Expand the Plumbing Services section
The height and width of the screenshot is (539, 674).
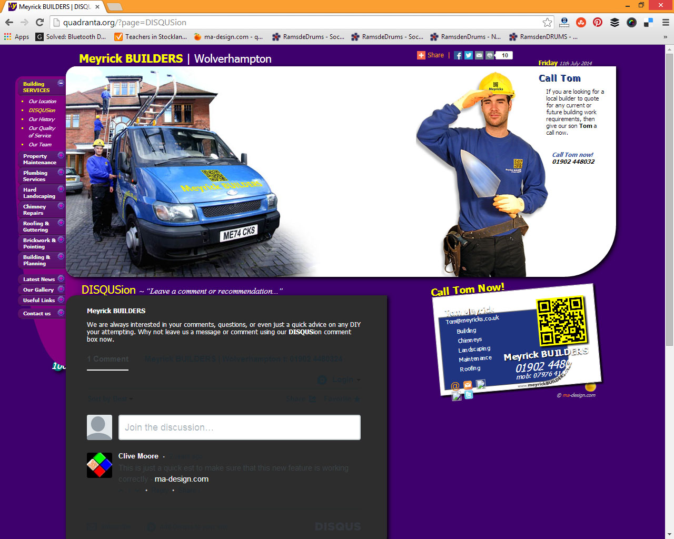coord(61,172)
